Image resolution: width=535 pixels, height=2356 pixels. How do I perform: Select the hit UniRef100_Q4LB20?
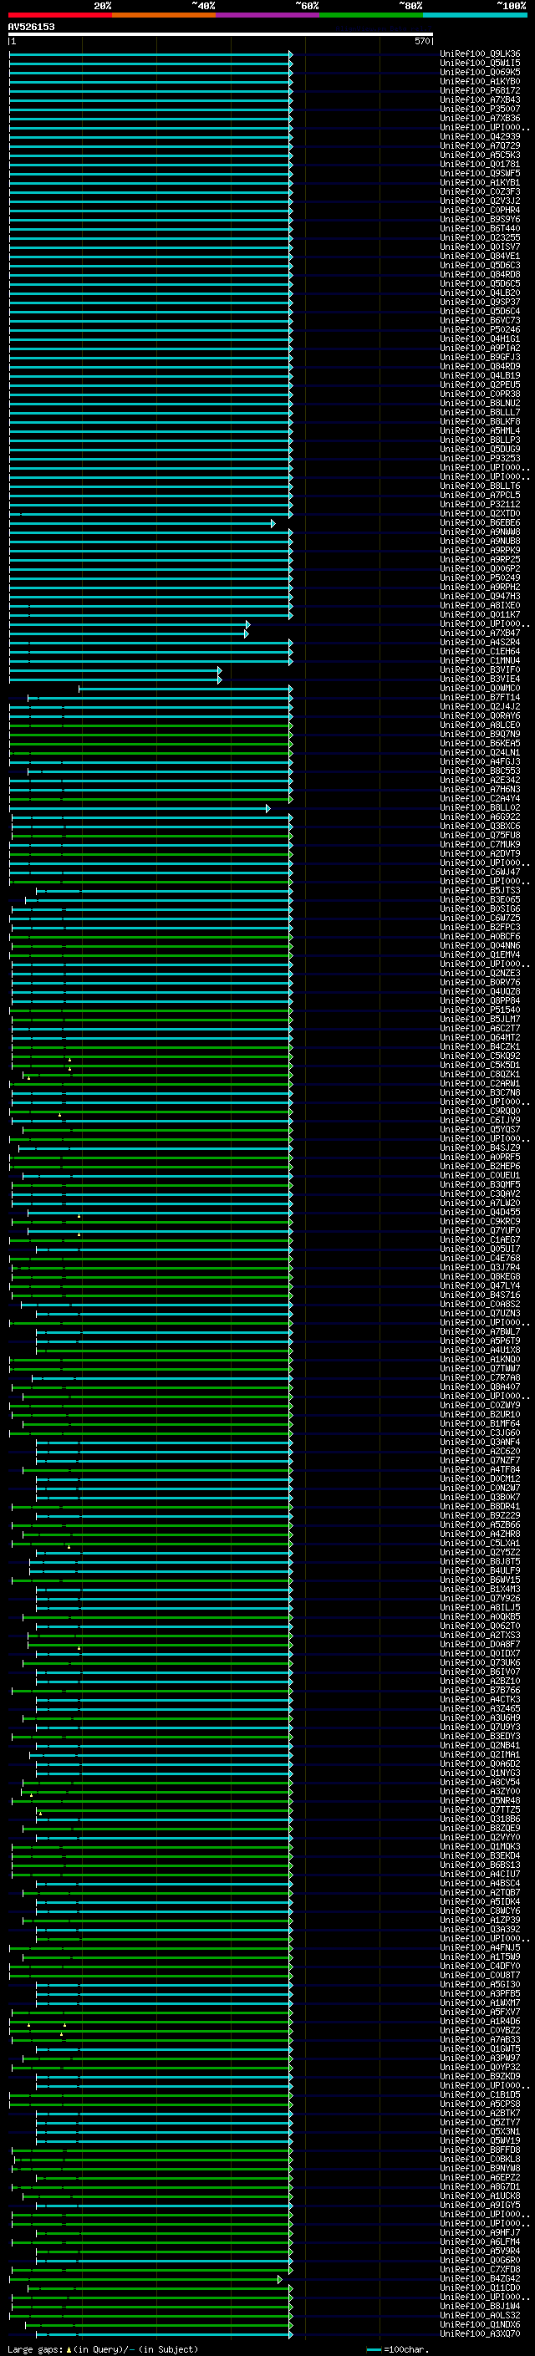point(480,293)
